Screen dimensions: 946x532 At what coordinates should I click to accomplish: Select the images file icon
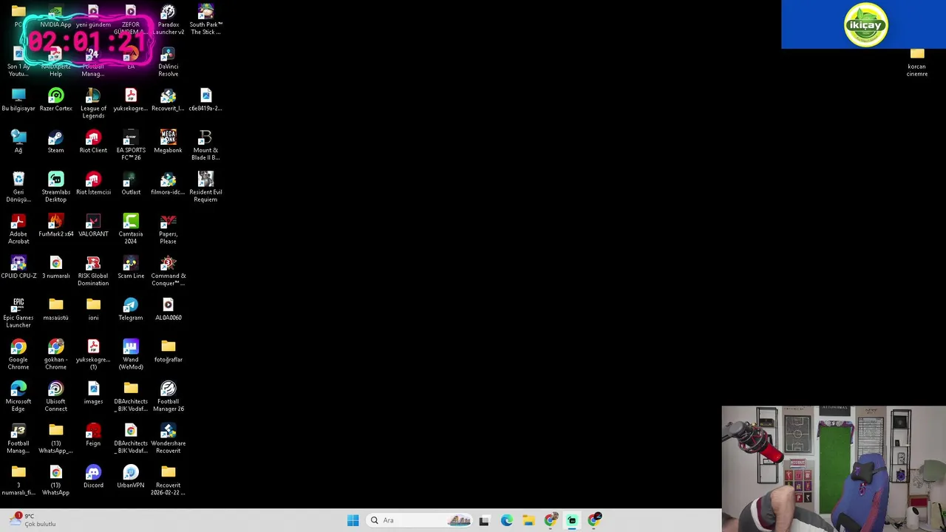93,393
